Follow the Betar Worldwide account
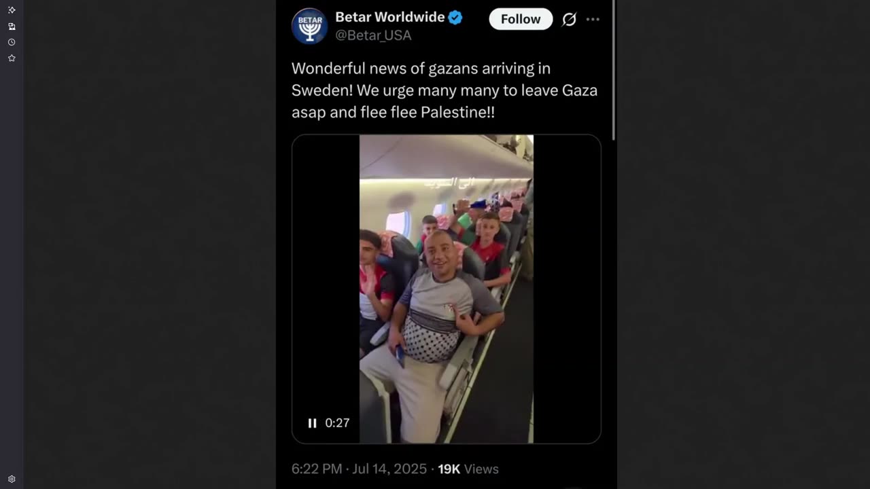This screenshot has width=870, height=489. (x=521, y=19)
